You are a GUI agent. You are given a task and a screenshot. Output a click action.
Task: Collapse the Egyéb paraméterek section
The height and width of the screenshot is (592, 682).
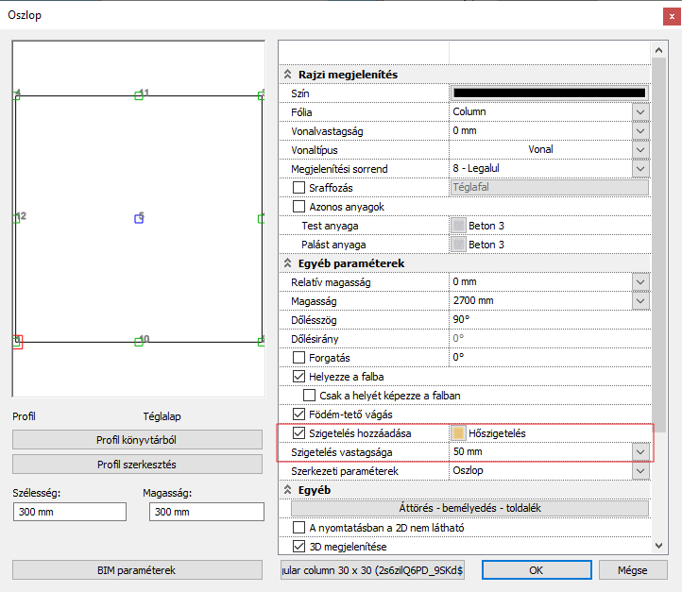(x=289, y=263)
